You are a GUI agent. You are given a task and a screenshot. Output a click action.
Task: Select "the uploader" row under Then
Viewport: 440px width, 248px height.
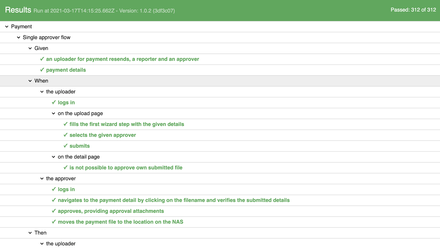pyautogui.click(x=61, y=243)
